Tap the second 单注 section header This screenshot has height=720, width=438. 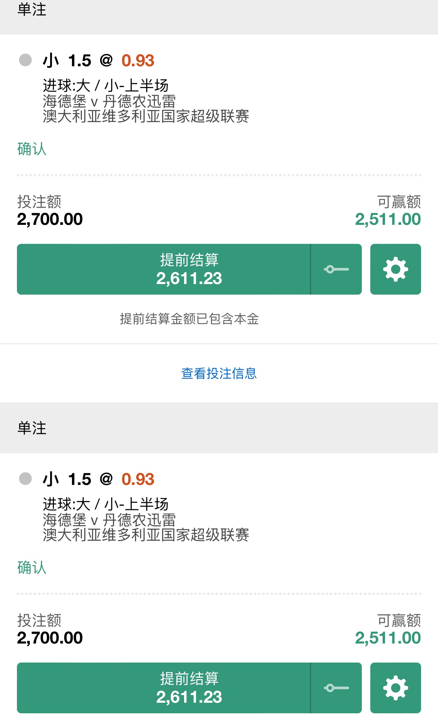[x=32, y=428]
